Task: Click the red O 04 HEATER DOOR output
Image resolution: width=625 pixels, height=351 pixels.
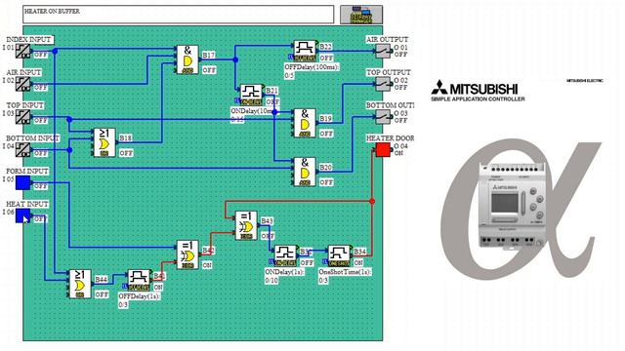Action: [x=383, y=150]
